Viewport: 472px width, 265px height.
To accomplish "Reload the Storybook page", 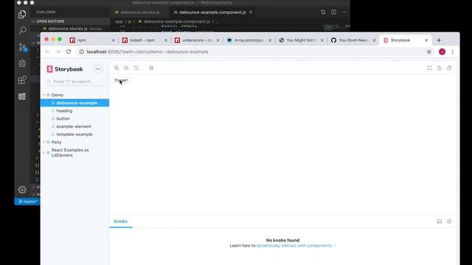I will (x=69, y=52).
